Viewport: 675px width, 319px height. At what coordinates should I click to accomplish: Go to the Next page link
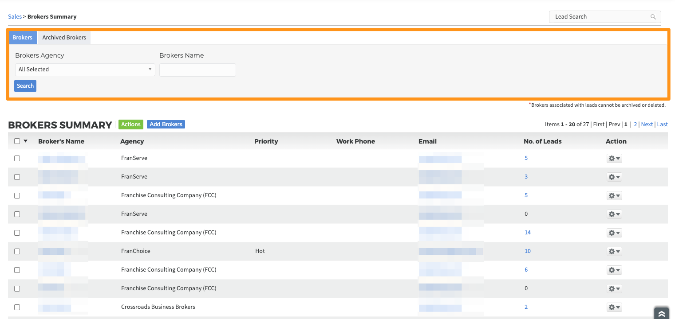pyautogui.click(x=647, y=124)
